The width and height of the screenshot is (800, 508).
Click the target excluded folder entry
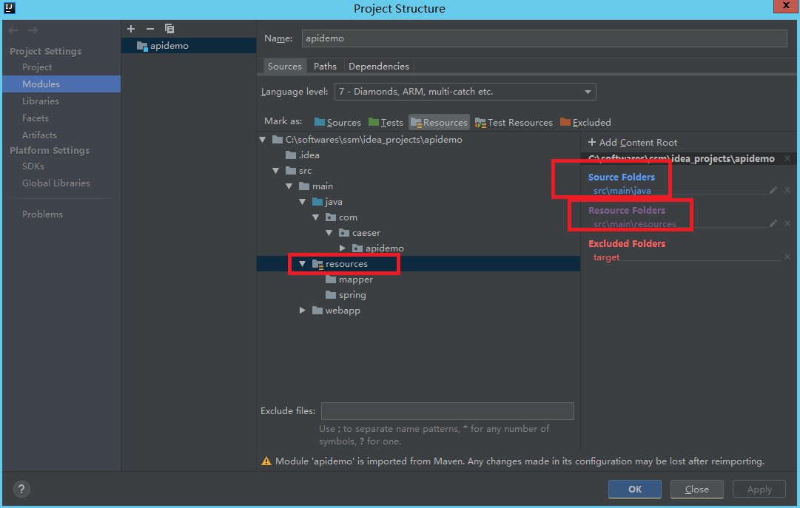click(x=606, y=257)
